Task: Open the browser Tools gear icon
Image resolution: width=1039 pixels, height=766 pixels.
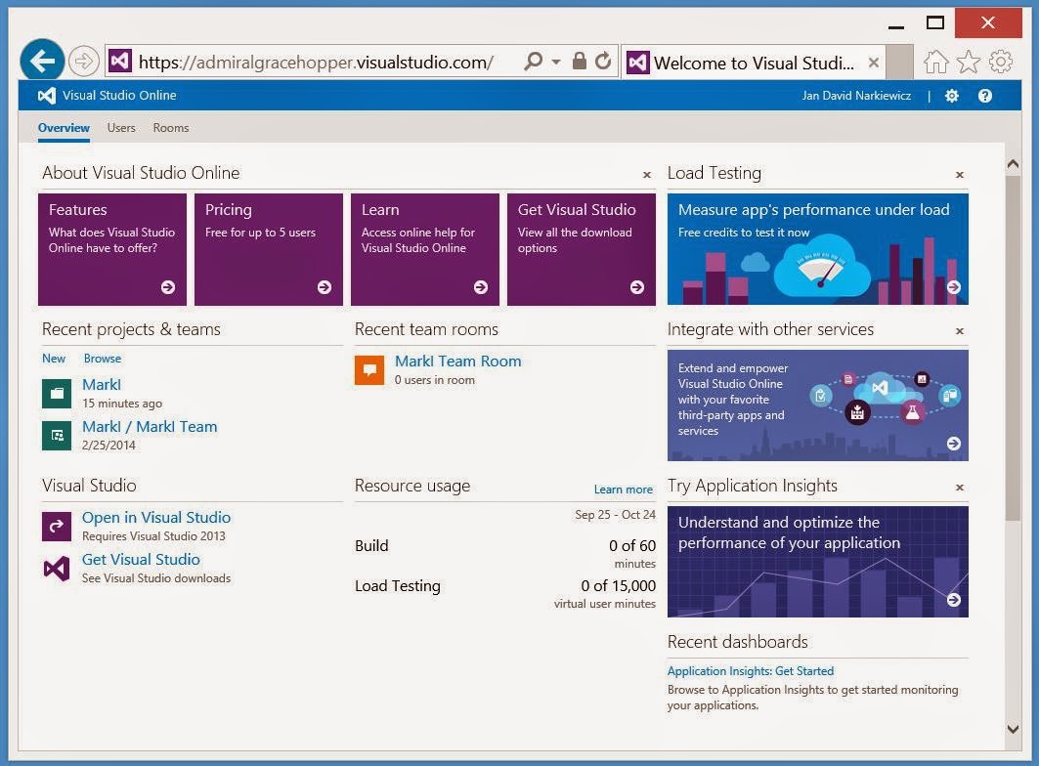Action: (x=1001, y=62)
